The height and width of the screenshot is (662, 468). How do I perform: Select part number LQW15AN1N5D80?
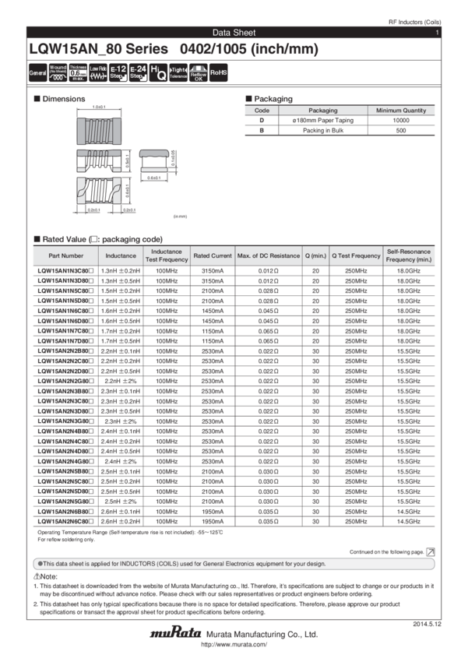[65, 301]
